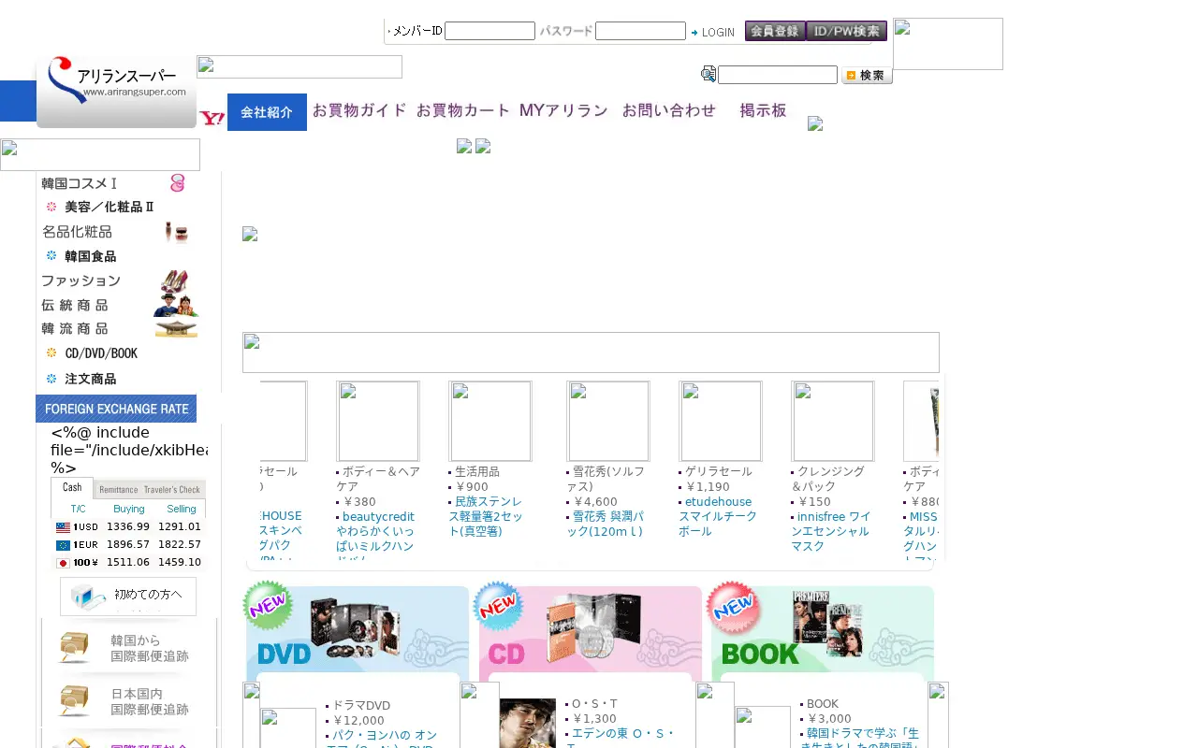Screen dimensions: 1198x748
Task: Open the 掲示板 bulletin board
Action: pos(763,110)
